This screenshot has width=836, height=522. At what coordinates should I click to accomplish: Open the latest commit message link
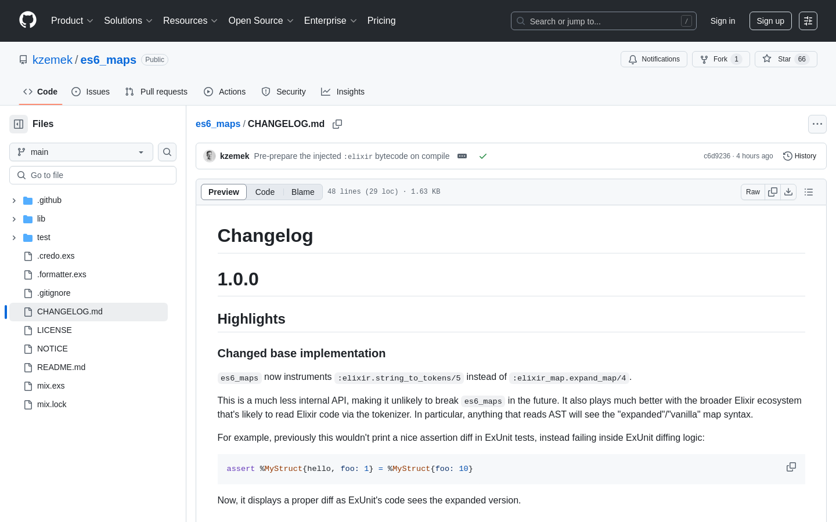coord(352,156)
